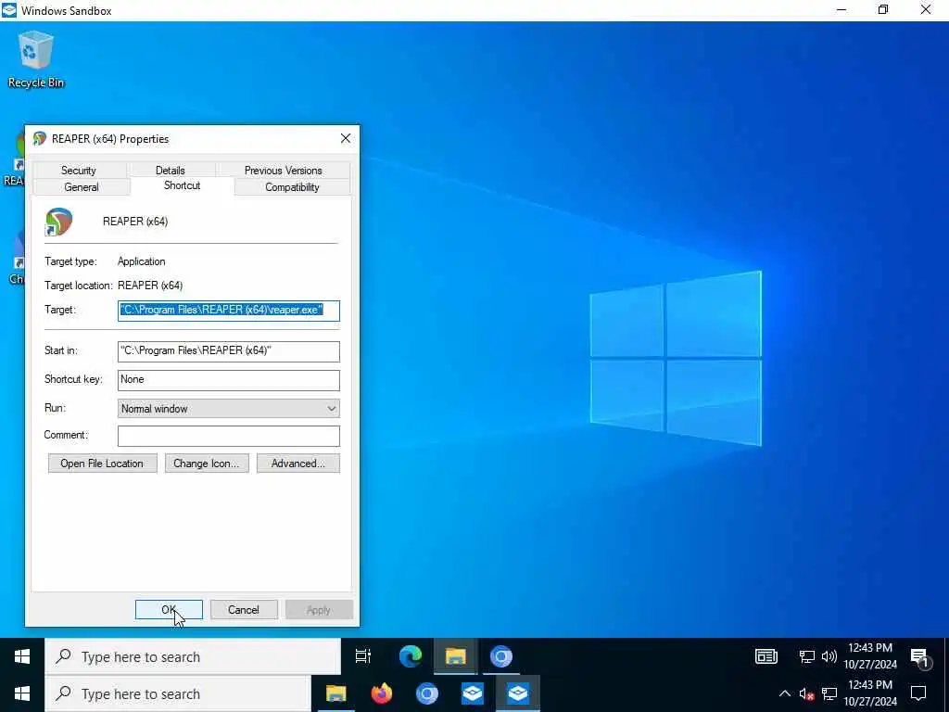Viewport: 949px width, 712px height.
Task: Open the Advanced... shortcut options
Action: coord(298,464)
